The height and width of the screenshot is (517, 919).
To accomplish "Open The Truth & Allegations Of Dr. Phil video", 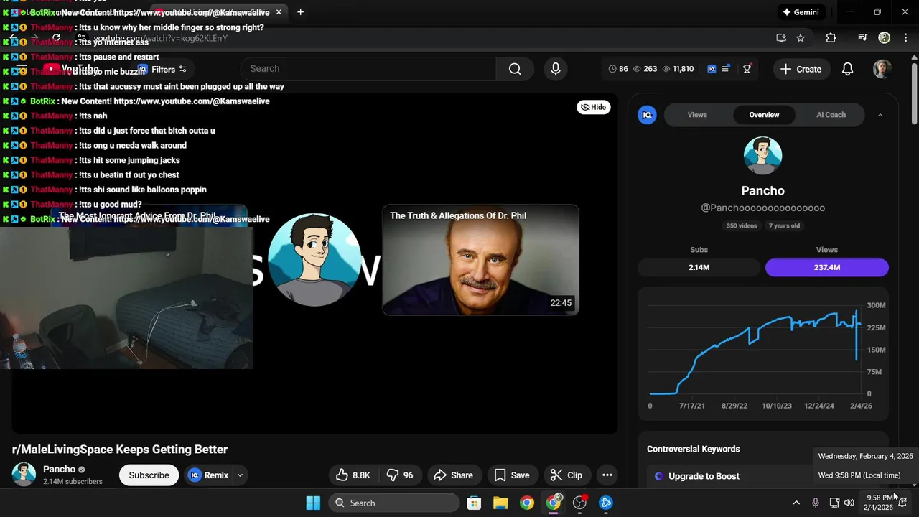I will (x=480, y=260).
